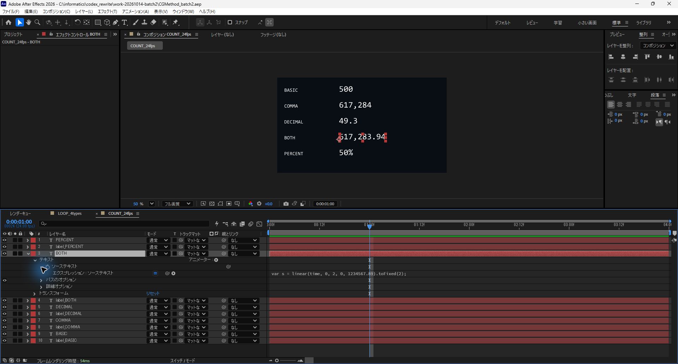This screenshot has height=364, width=678.
Task: Open resolution Full quality dropdown
Action: coord(177,204)
